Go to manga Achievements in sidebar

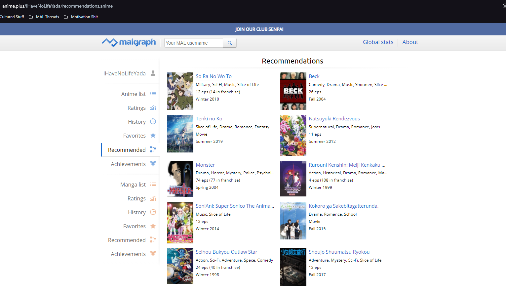point(128,254)
